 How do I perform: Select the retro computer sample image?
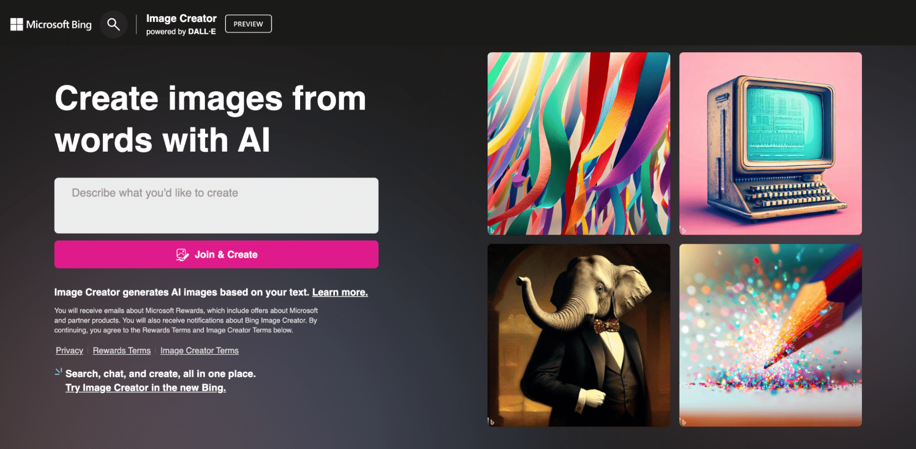pos(770,143)
